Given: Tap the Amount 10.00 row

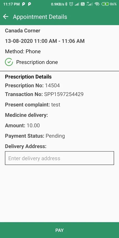Looking at the screenshot, I should point(22,126).
